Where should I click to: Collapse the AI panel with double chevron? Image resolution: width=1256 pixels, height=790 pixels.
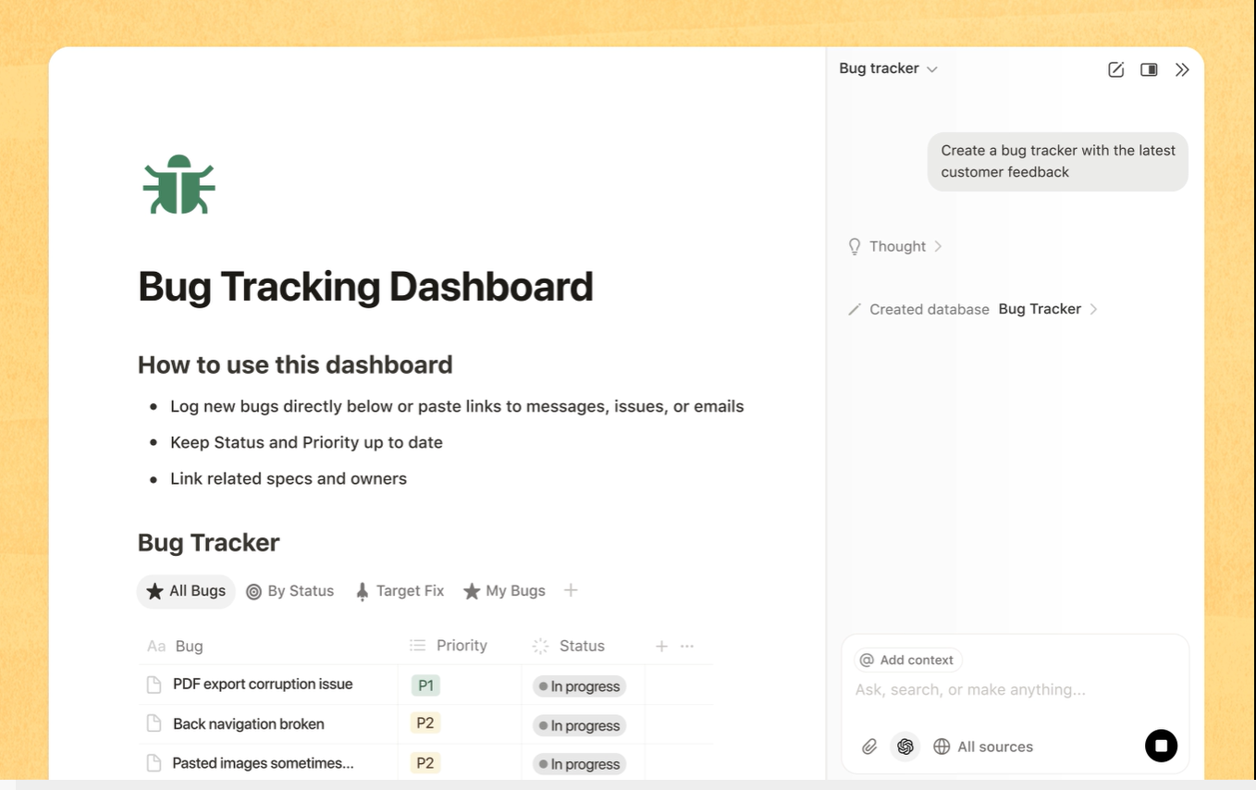click(x=1182, y=69)
